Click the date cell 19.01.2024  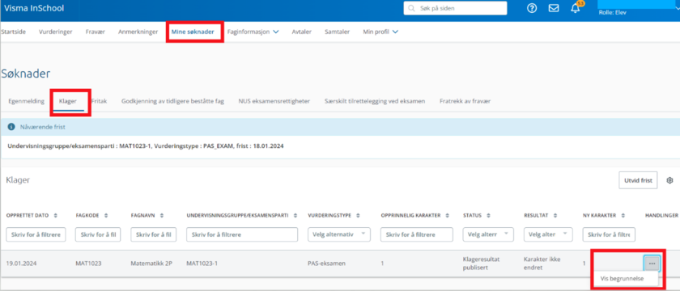pos(20,263)
